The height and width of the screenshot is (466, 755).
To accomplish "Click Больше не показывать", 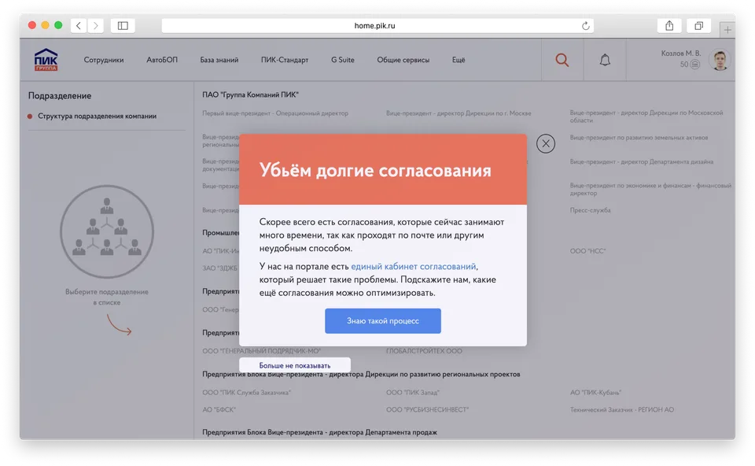I will point(295,365).
